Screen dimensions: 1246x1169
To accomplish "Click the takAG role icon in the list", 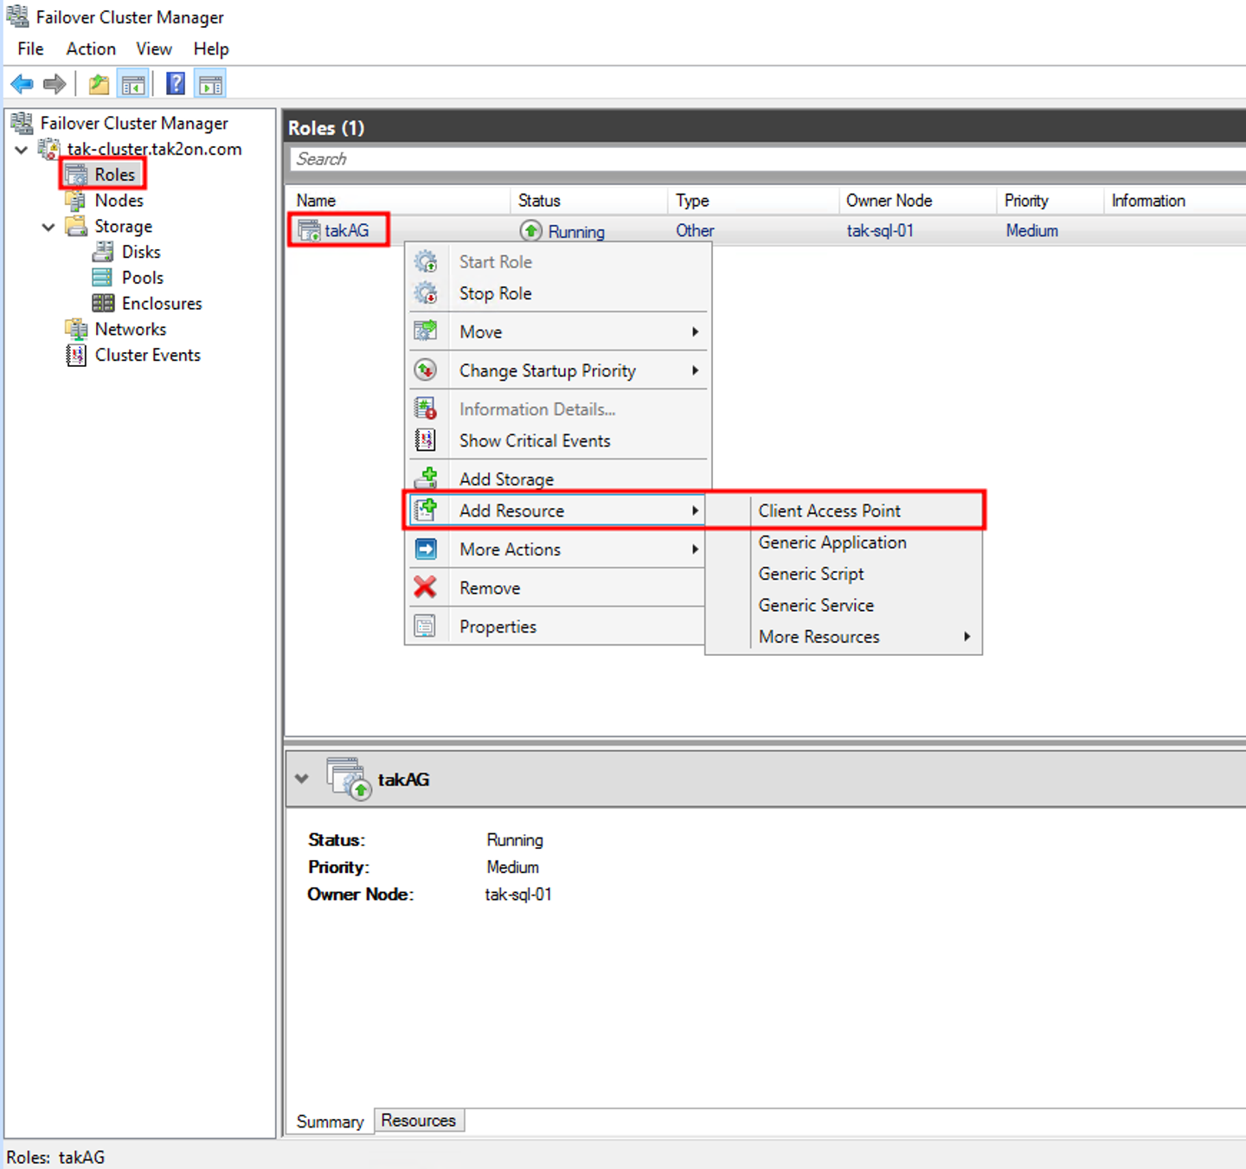I will [309, 230].
